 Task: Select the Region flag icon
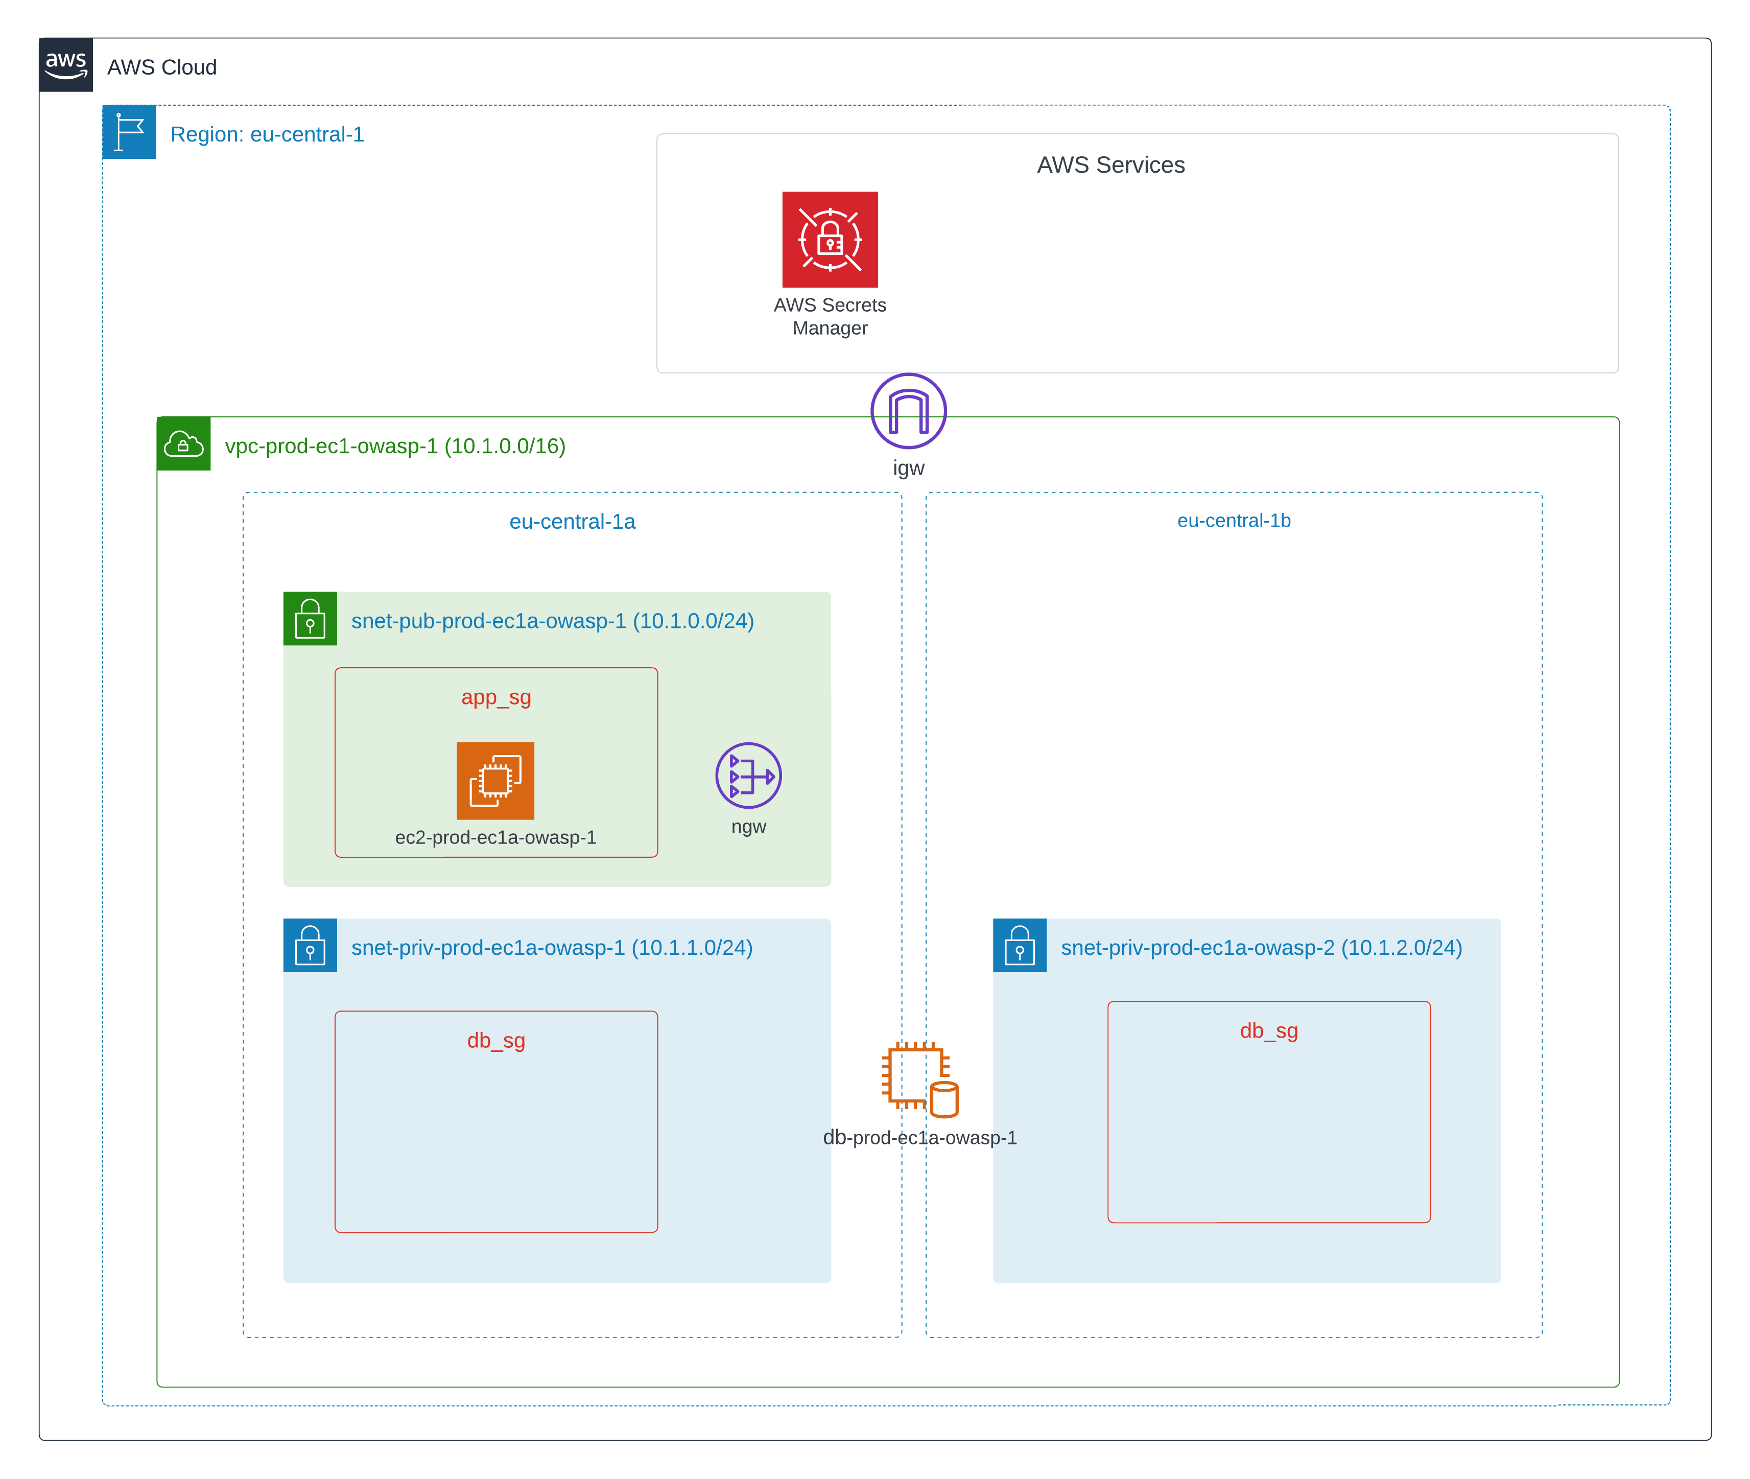[x=129, y=132]
